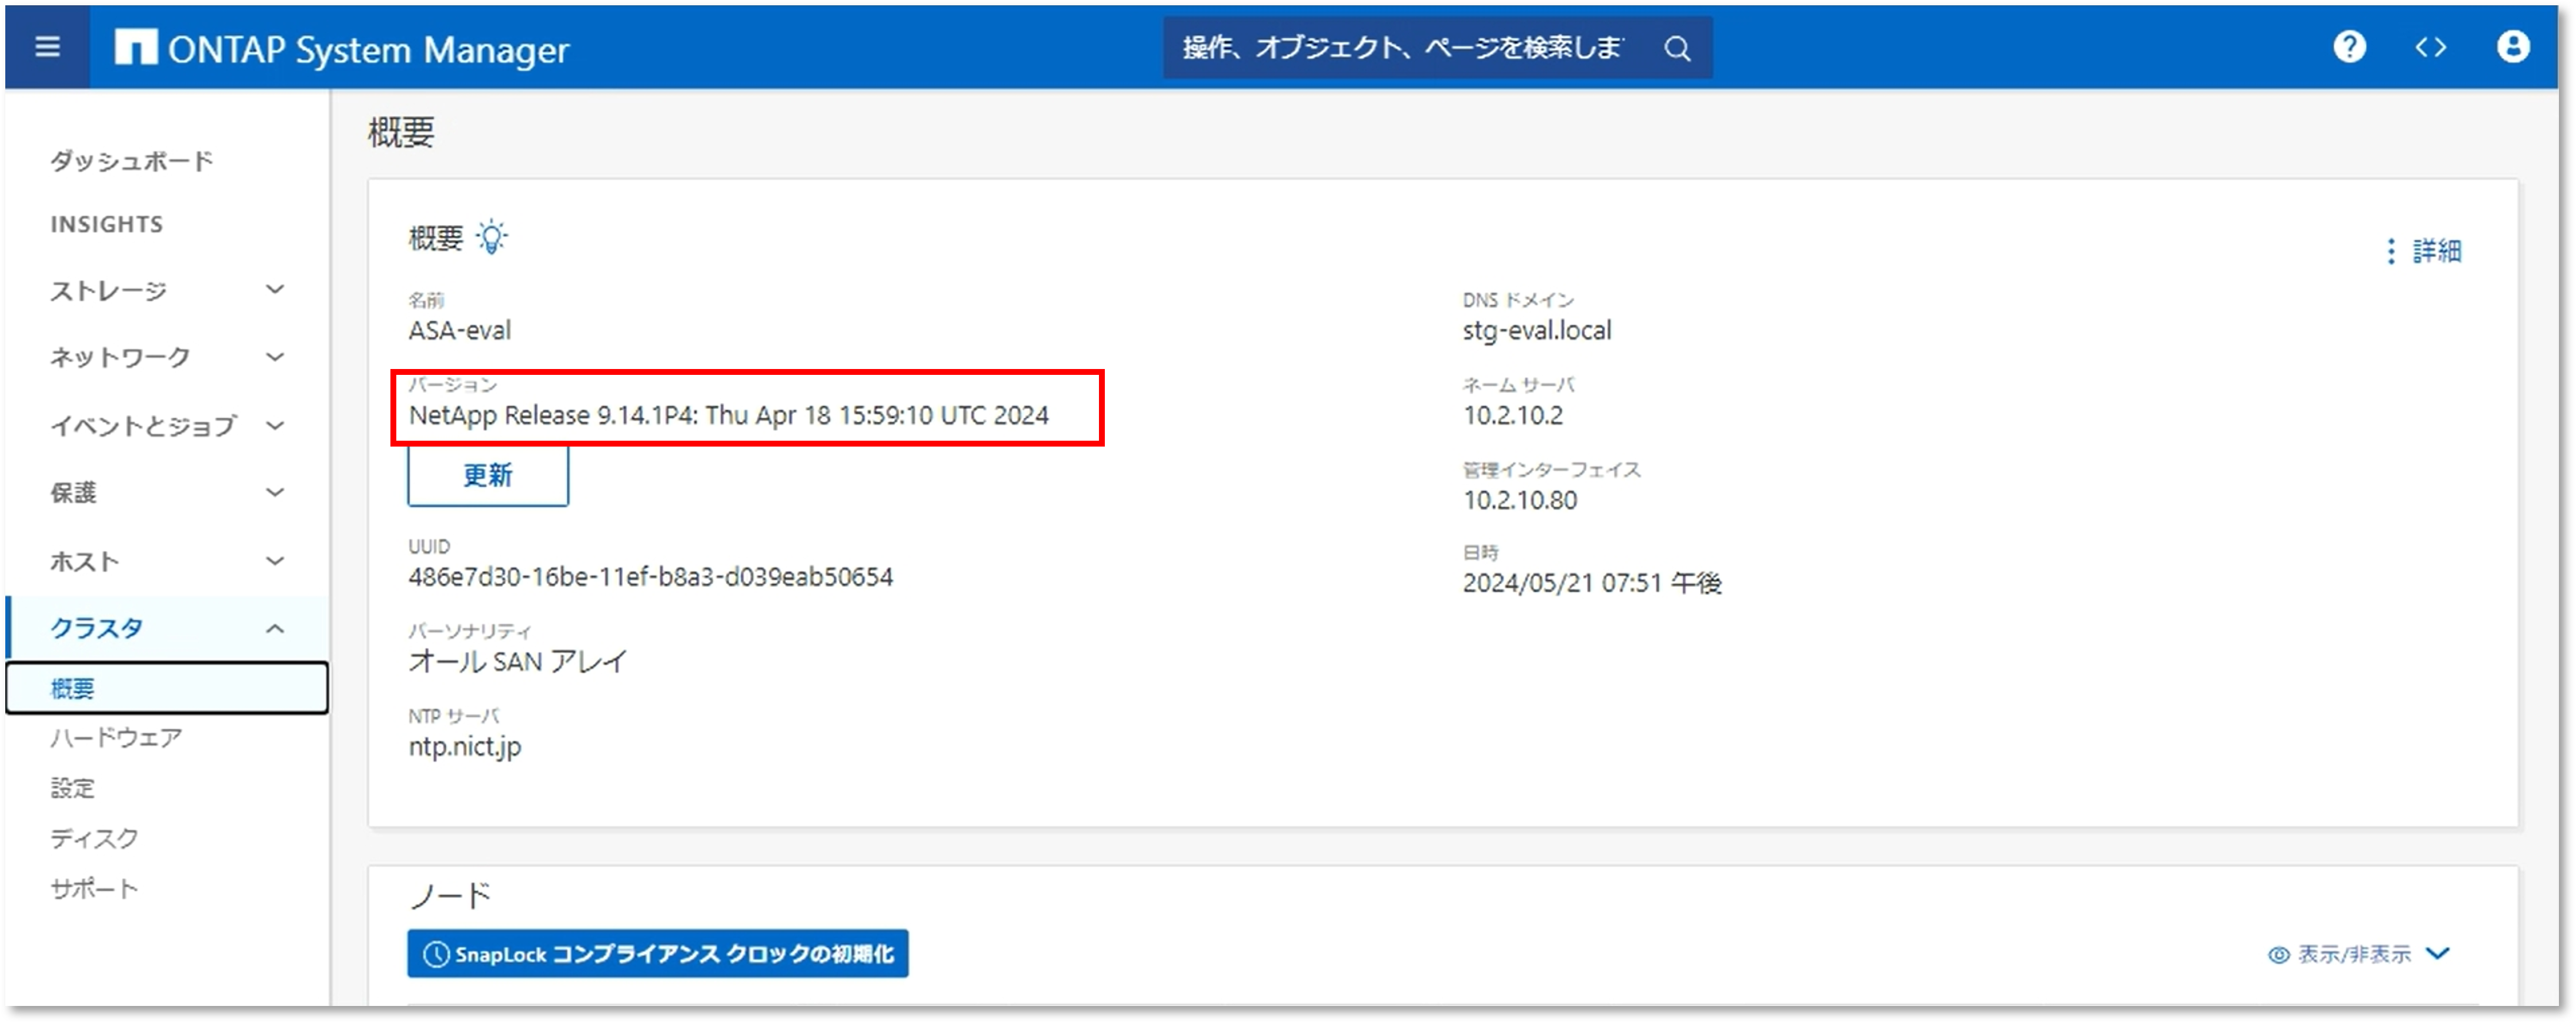Click the ONTAP System Manager title
Image resolution: width=2576 pixels, height=1023 pixels.
coord(368,49)
